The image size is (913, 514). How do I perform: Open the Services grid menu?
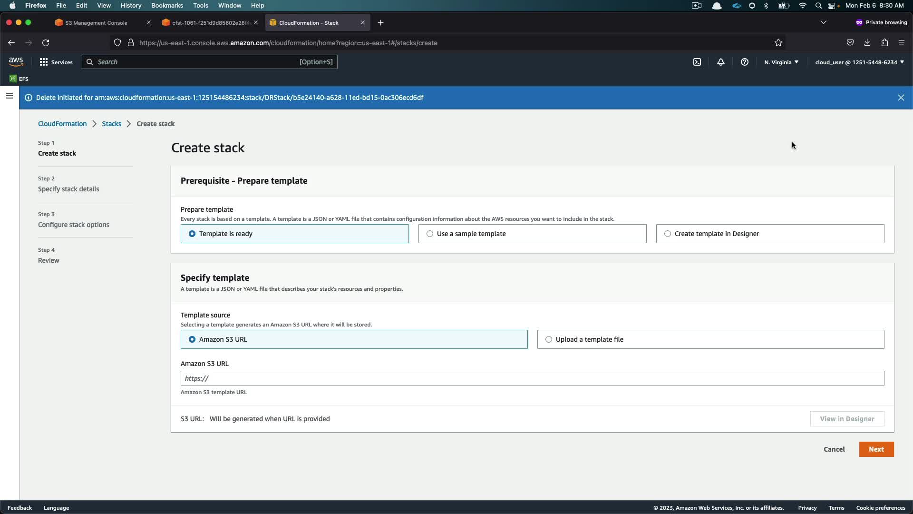56,62
